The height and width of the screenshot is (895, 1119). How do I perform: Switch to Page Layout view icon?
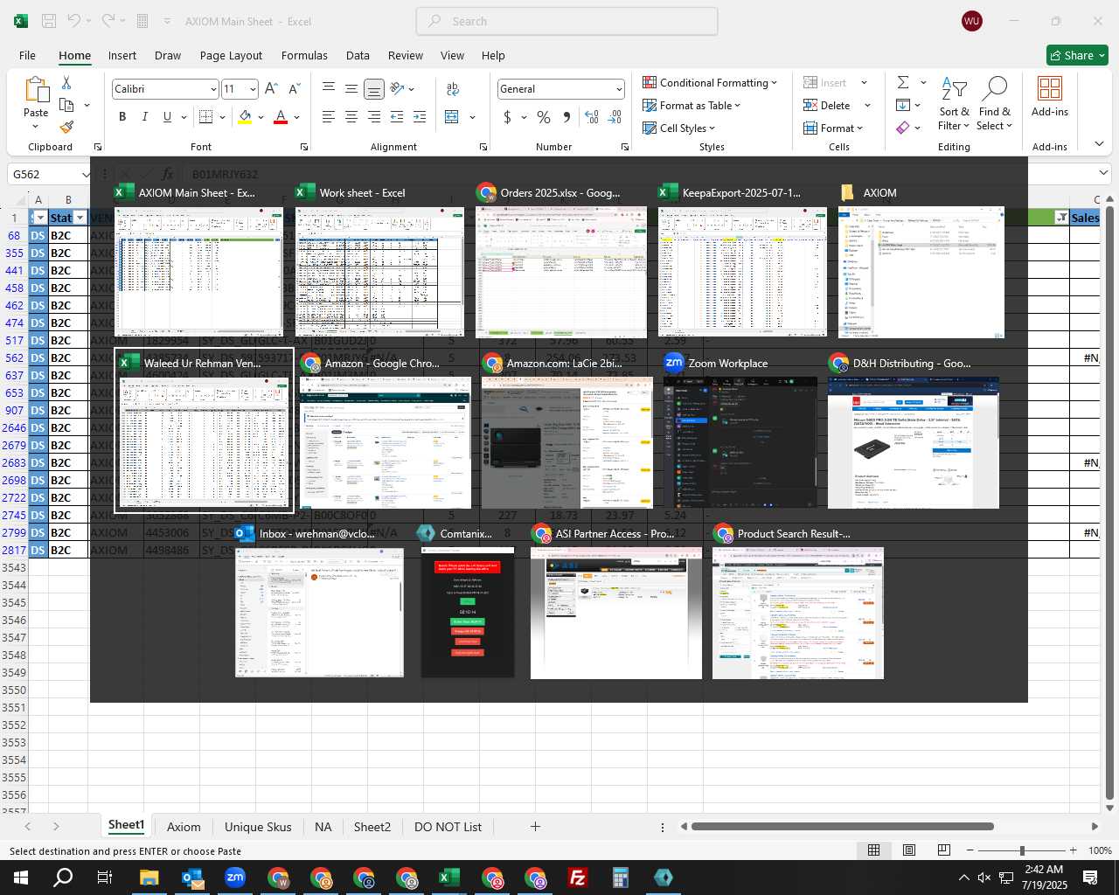click(909, 850)
